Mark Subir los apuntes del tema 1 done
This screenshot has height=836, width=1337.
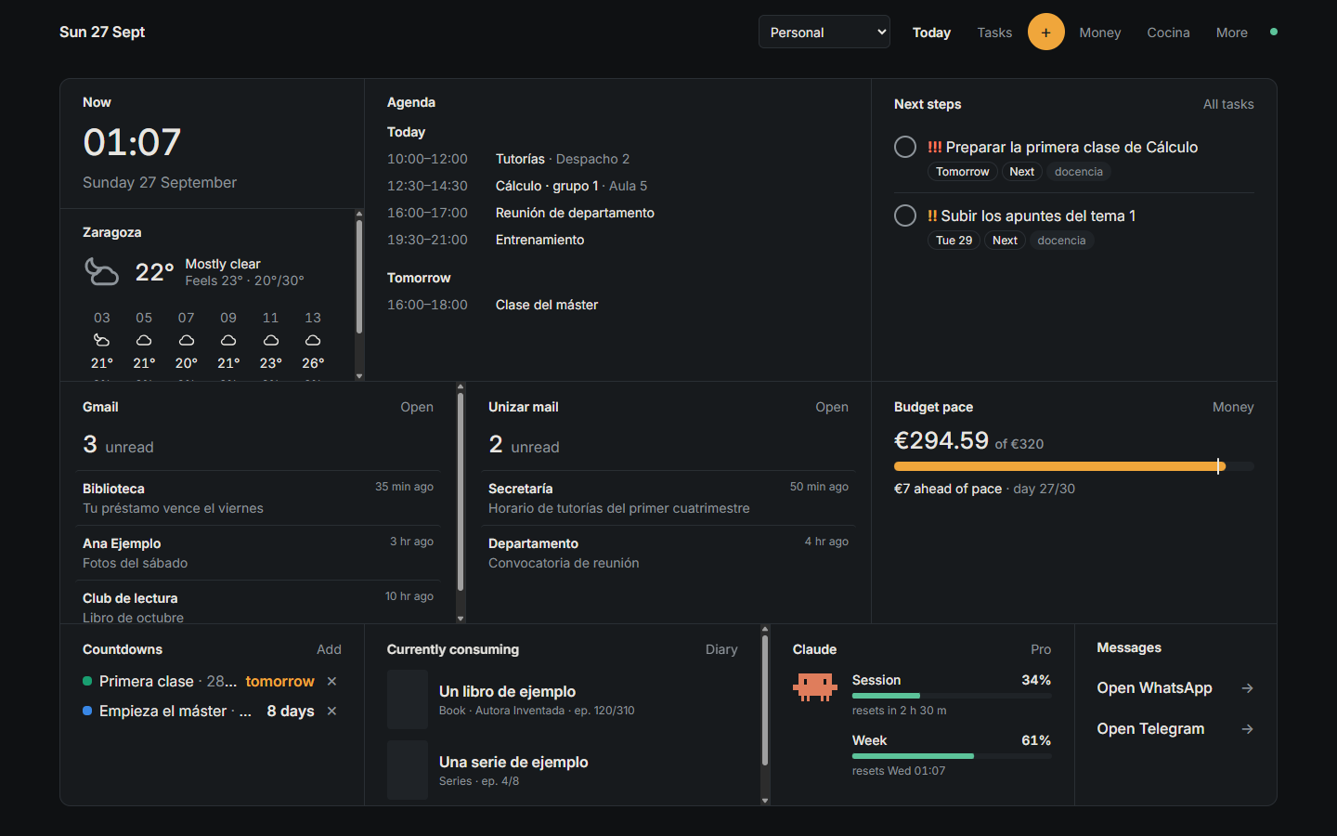pos(905,216)
